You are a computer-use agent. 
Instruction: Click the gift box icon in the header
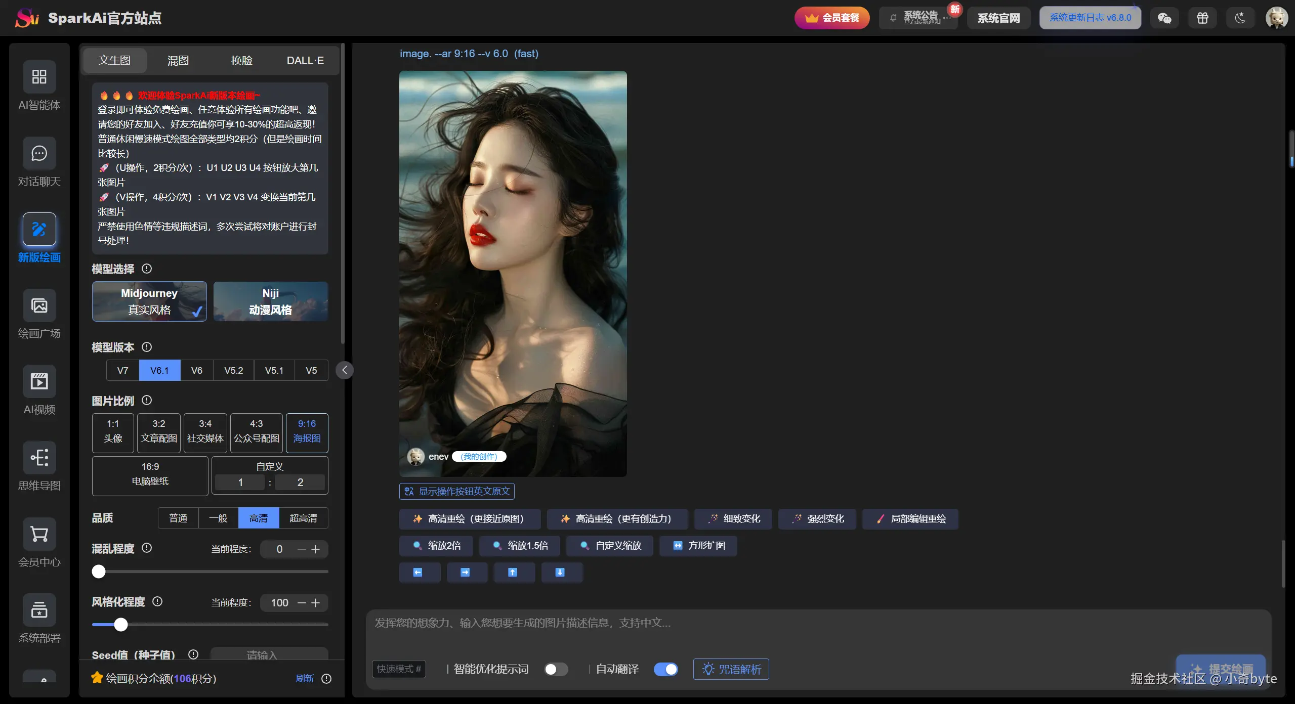[1202, 18]
